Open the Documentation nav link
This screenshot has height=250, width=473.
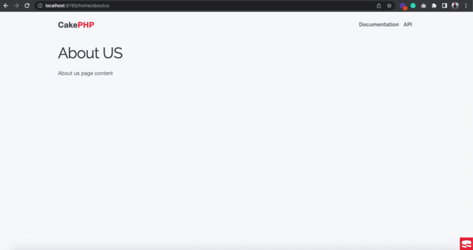379,25
